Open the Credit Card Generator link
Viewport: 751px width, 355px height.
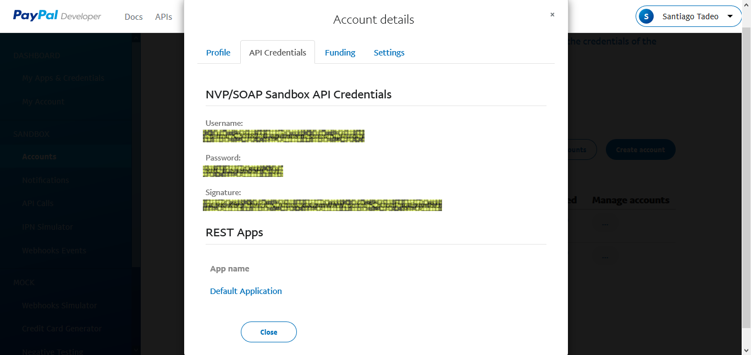point(62,329)
